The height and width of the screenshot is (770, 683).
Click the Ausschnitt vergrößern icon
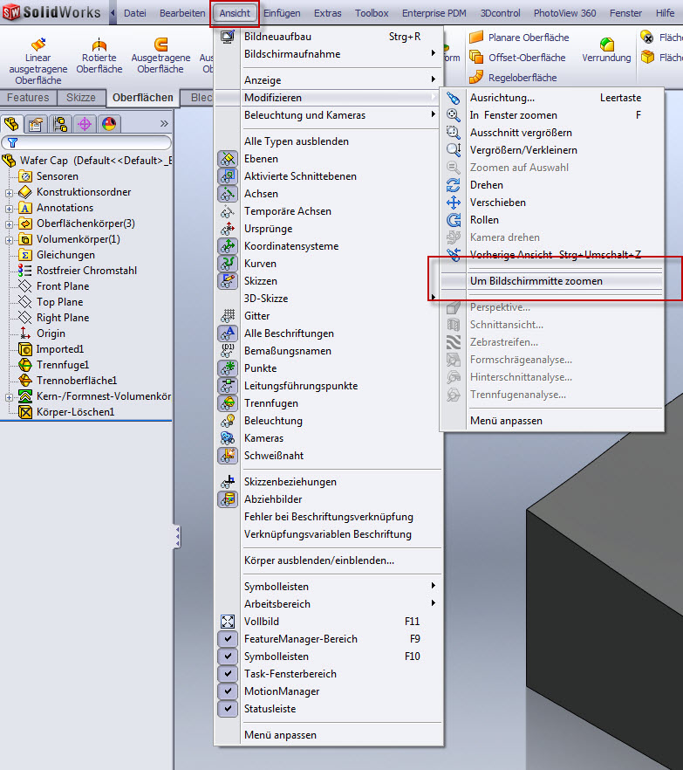[x=454, y=133]
